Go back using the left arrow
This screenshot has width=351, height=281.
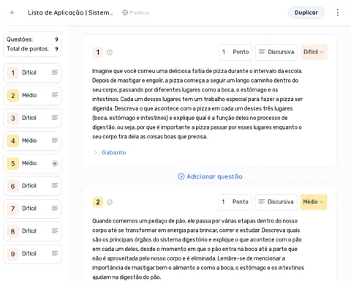12,12
